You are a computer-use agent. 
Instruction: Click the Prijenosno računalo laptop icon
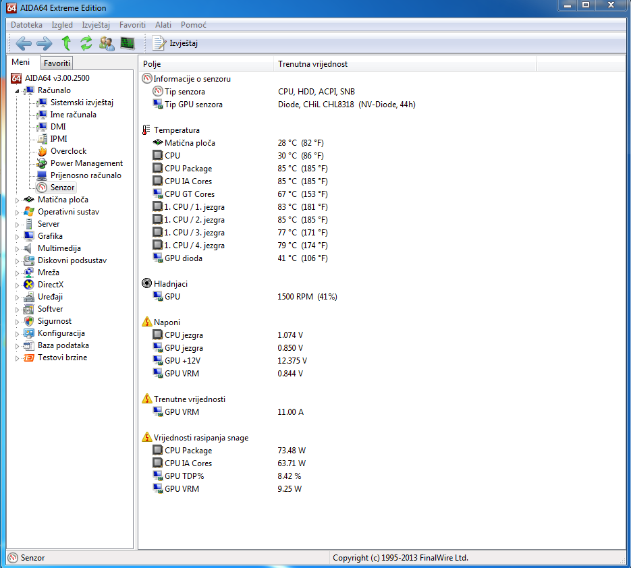coord(42,175)
